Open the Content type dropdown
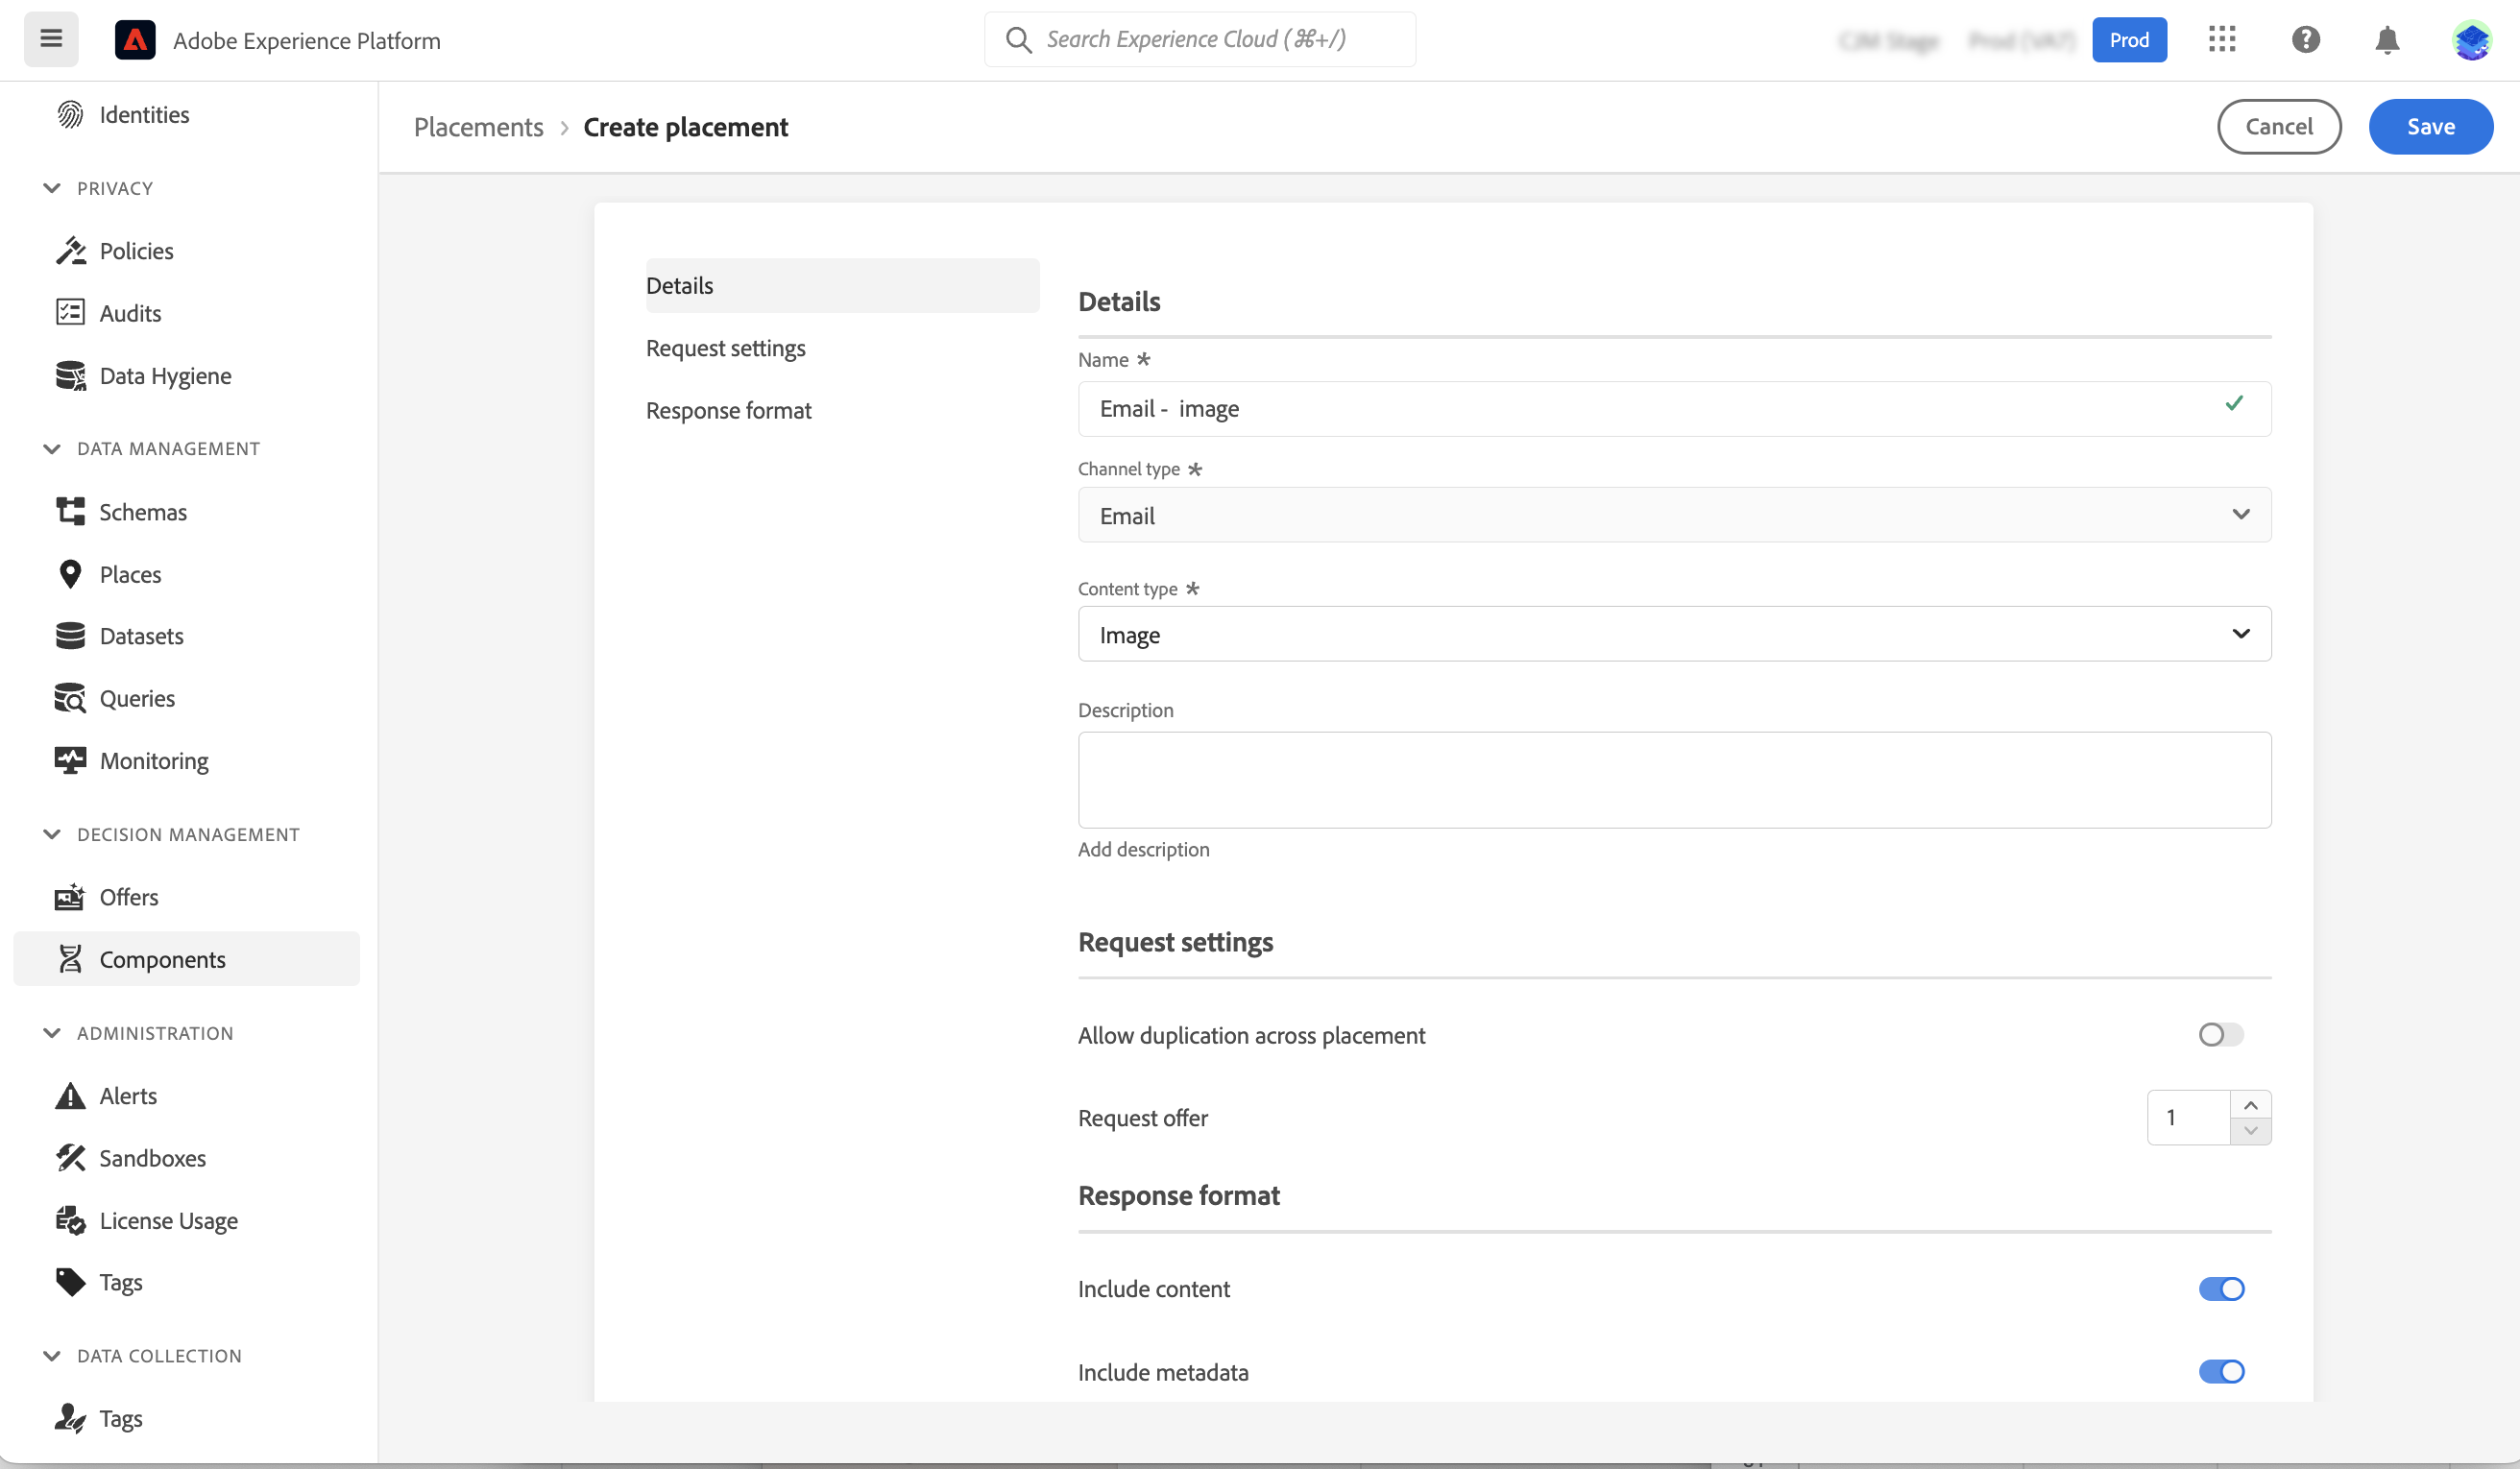2520x1469 pixels. point(1673,634)
